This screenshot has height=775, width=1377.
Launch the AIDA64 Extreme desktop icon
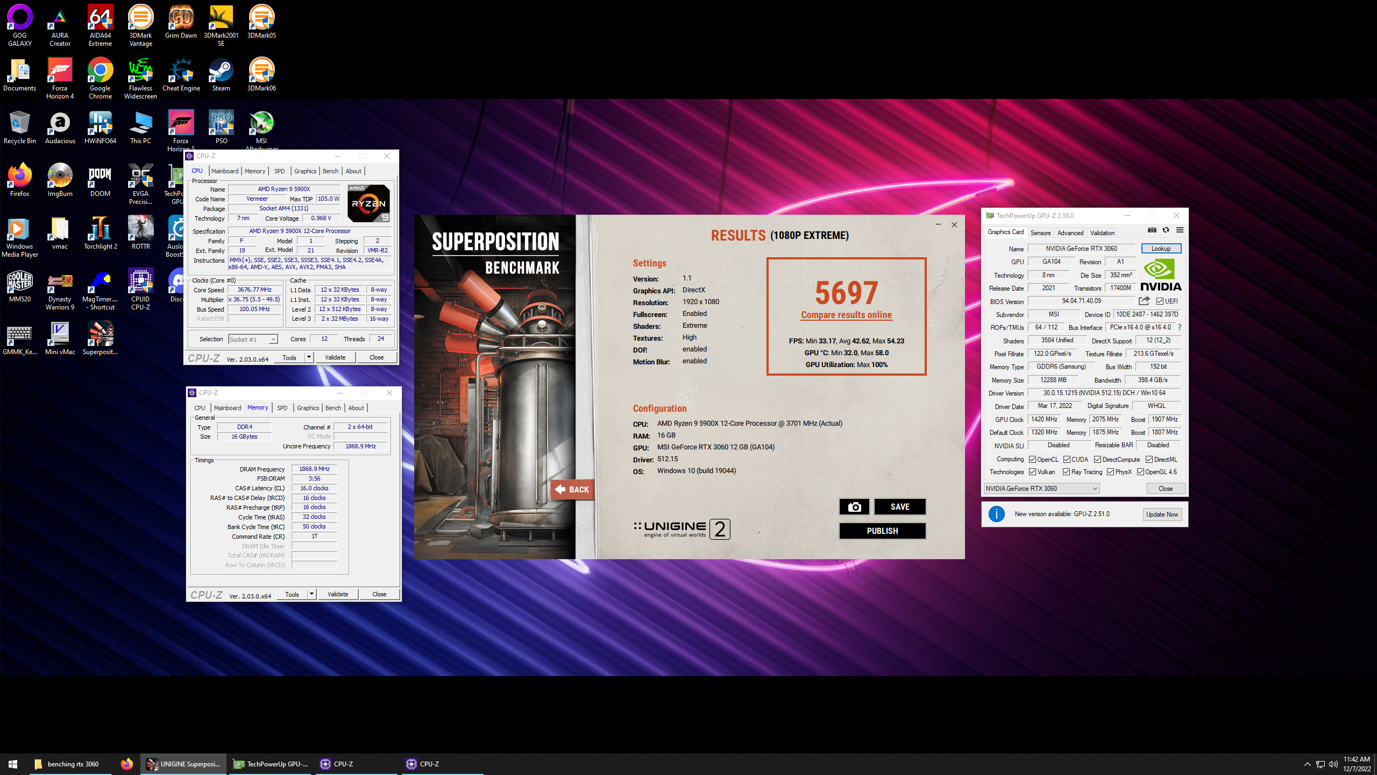tap(100, 25)
